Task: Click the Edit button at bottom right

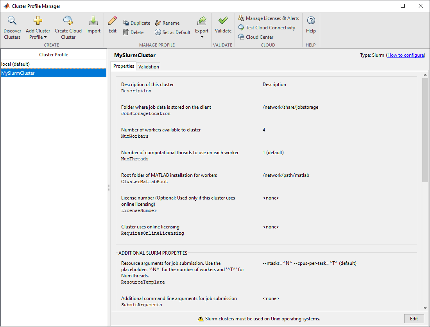Action: 414,318
